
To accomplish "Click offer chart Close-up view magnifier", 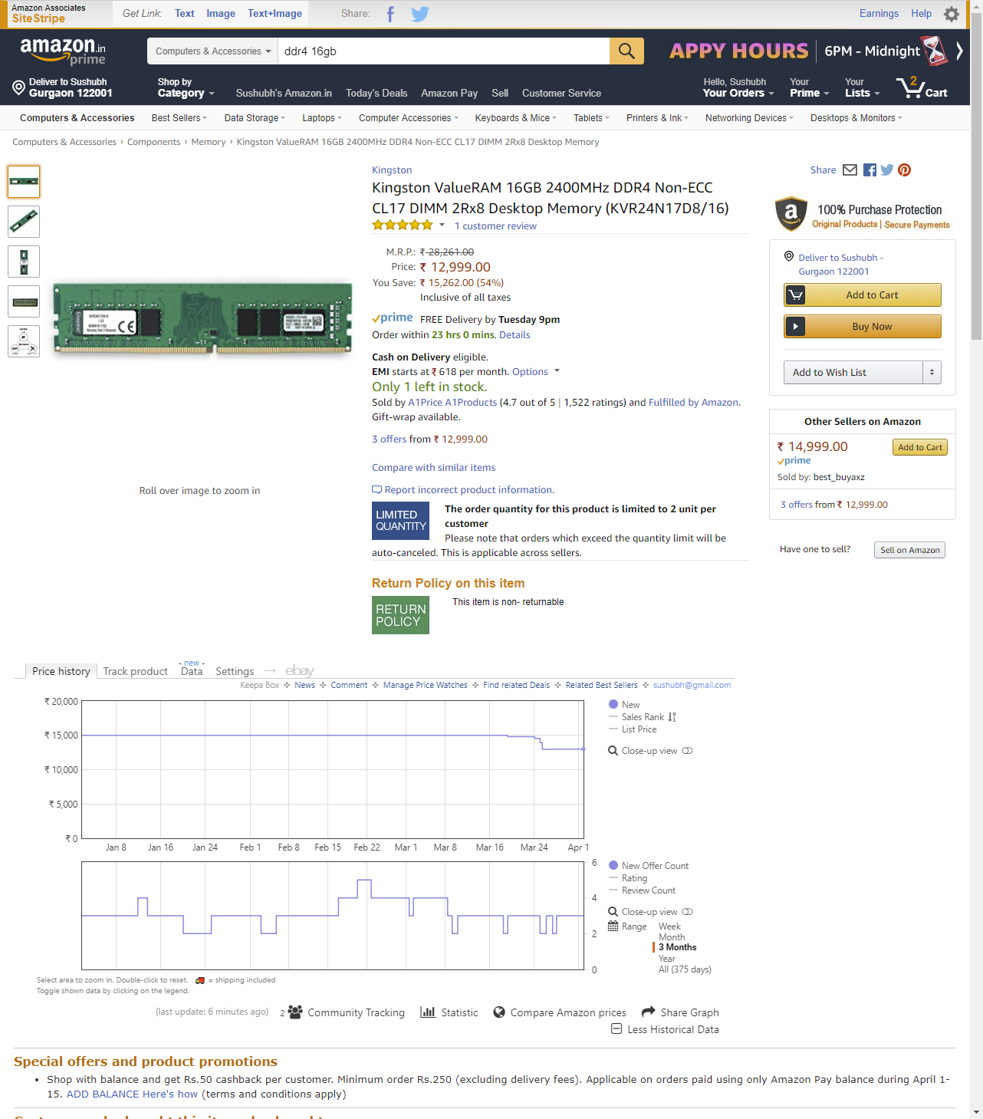I will click(613, 912).
